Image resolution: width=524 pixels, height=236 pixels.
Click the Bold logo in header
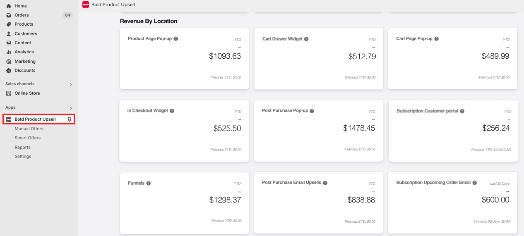[x=86, y=5]
